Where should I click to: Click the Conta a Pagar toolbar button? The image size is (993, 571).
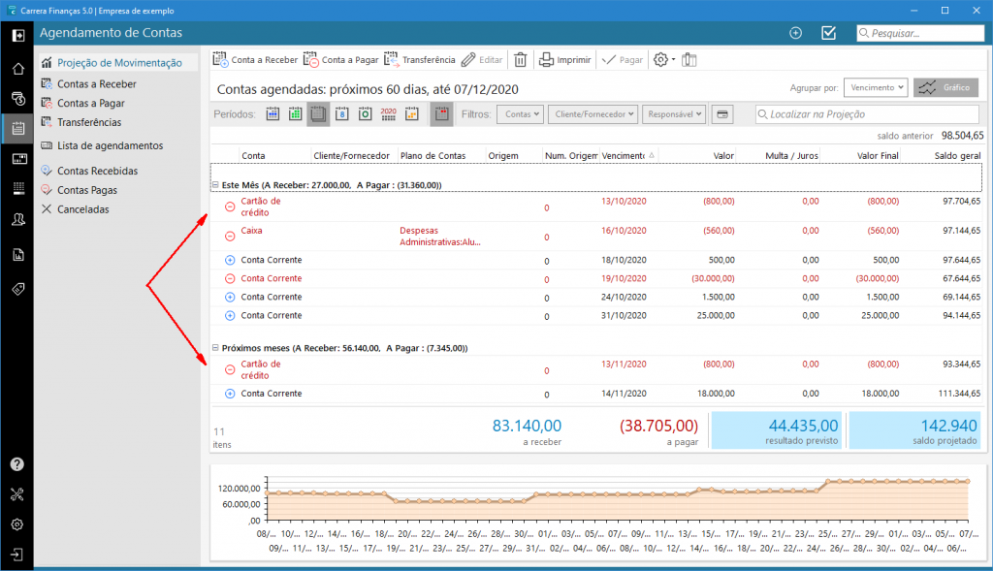340,60
